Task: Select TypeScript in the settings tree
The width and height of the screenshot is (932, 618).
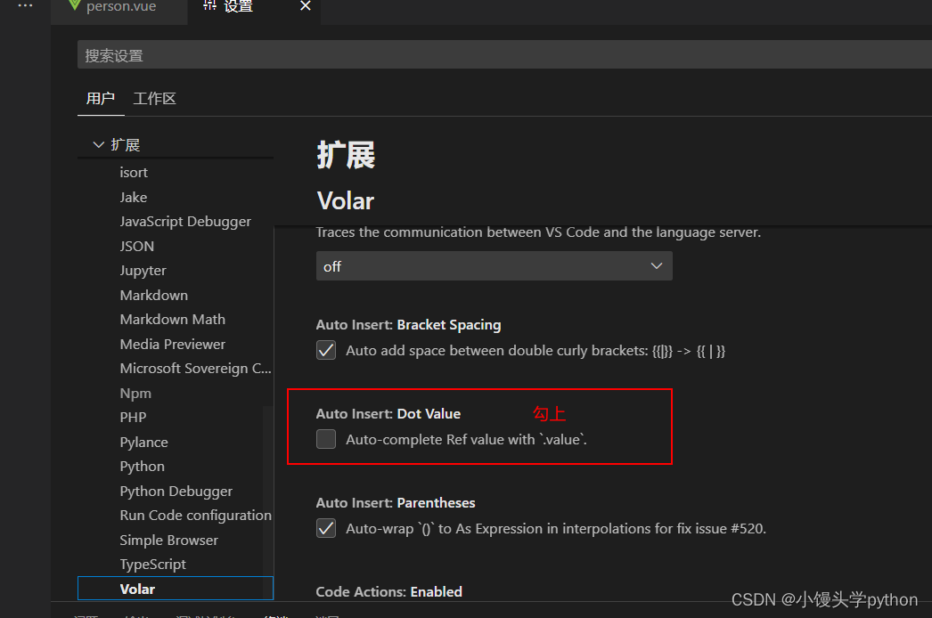Action: click(x=152, y=565)
